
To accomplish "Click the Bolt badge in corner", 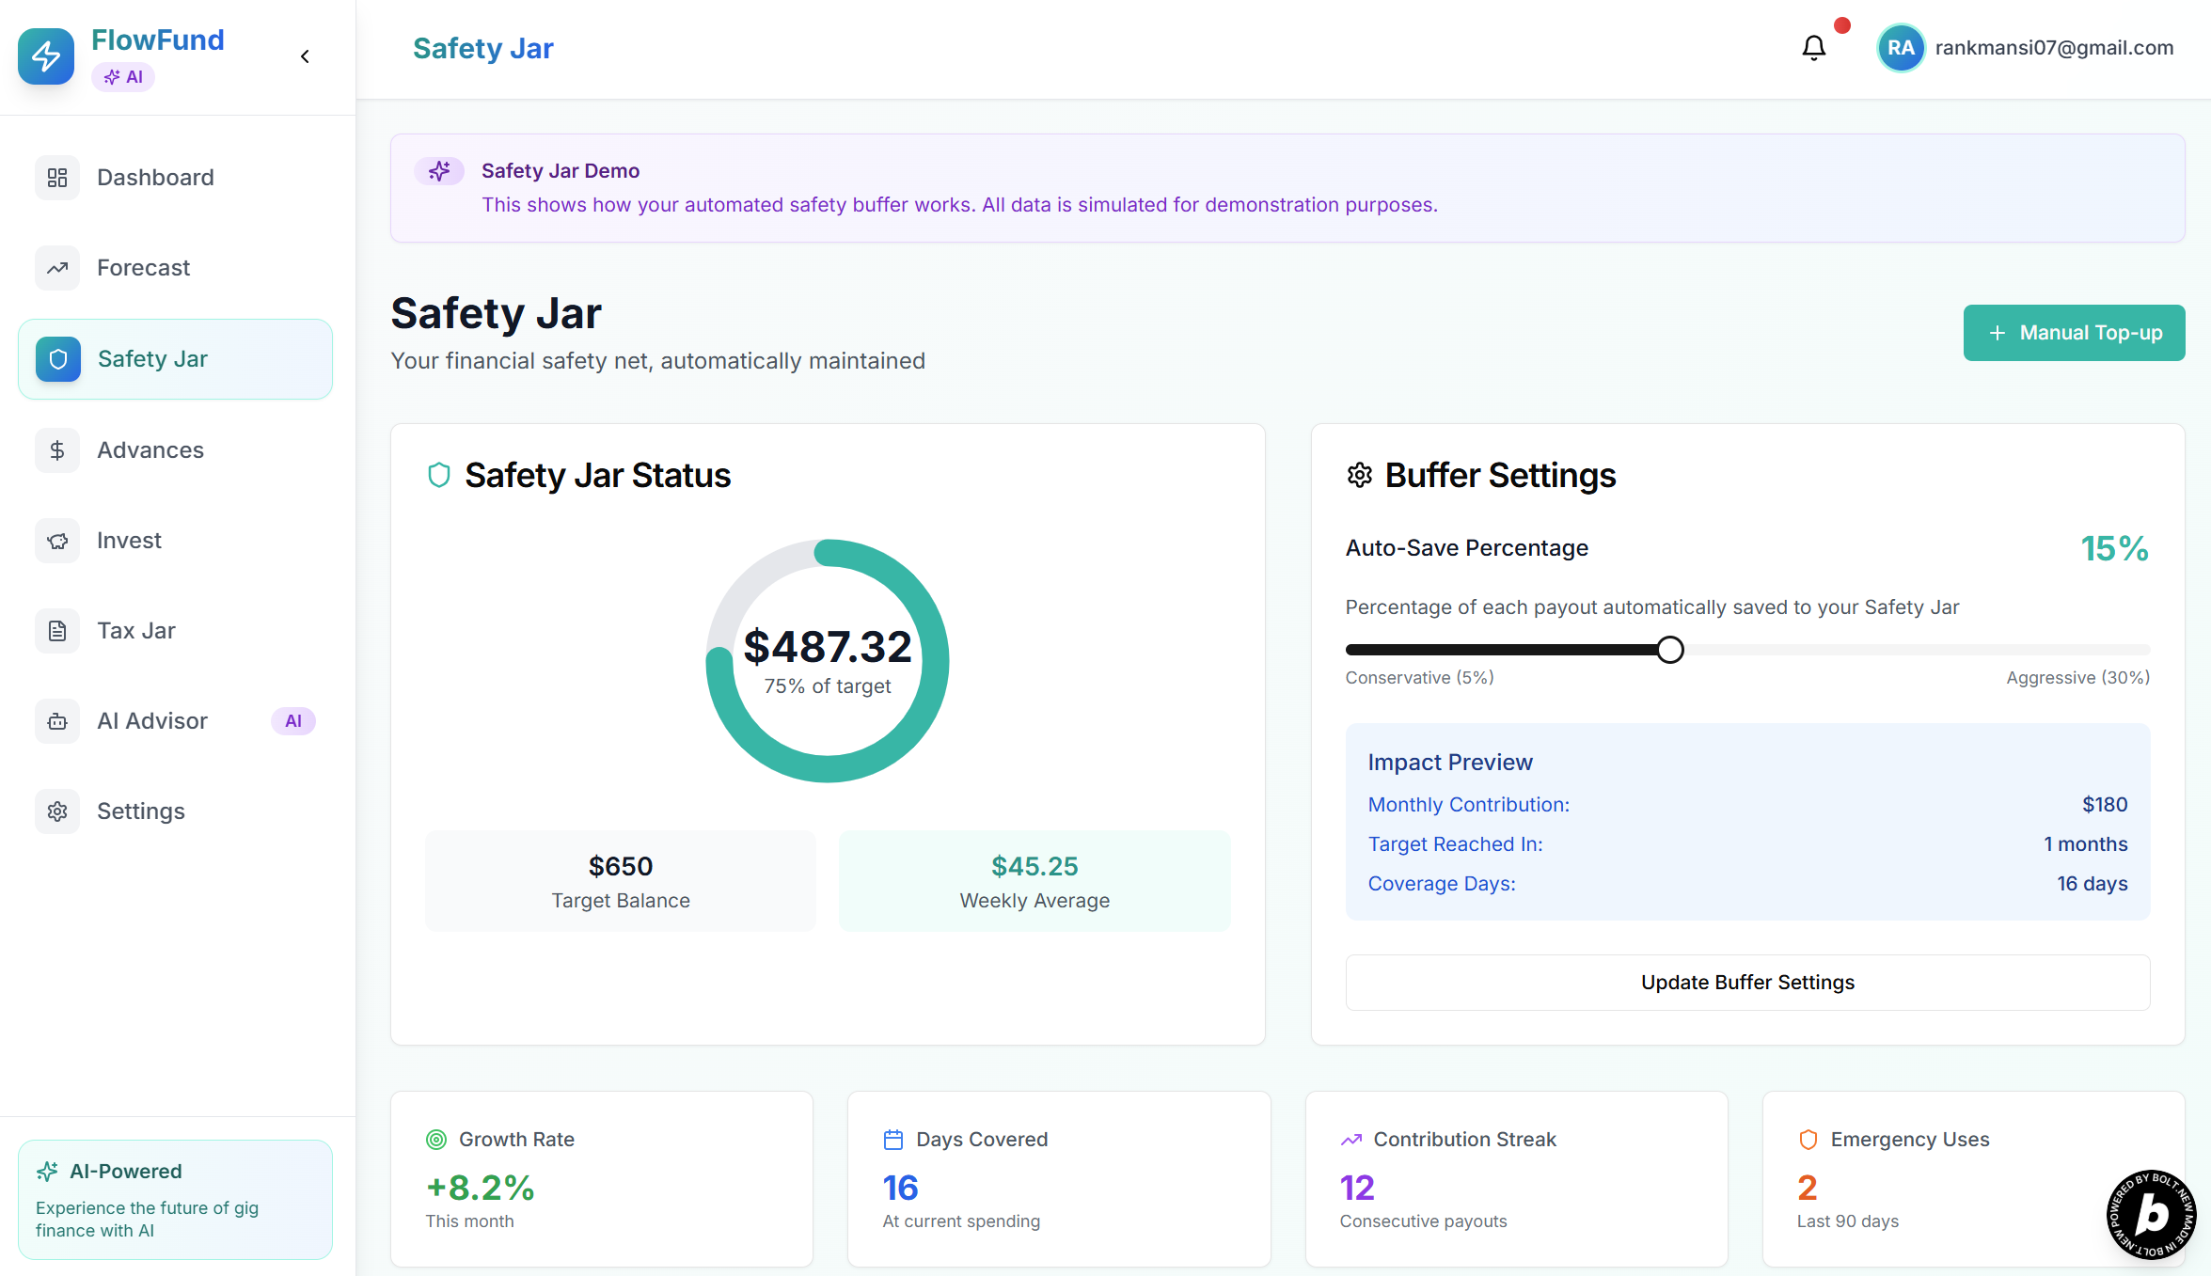I will pyautogui.click(x=2151, y=1214).
